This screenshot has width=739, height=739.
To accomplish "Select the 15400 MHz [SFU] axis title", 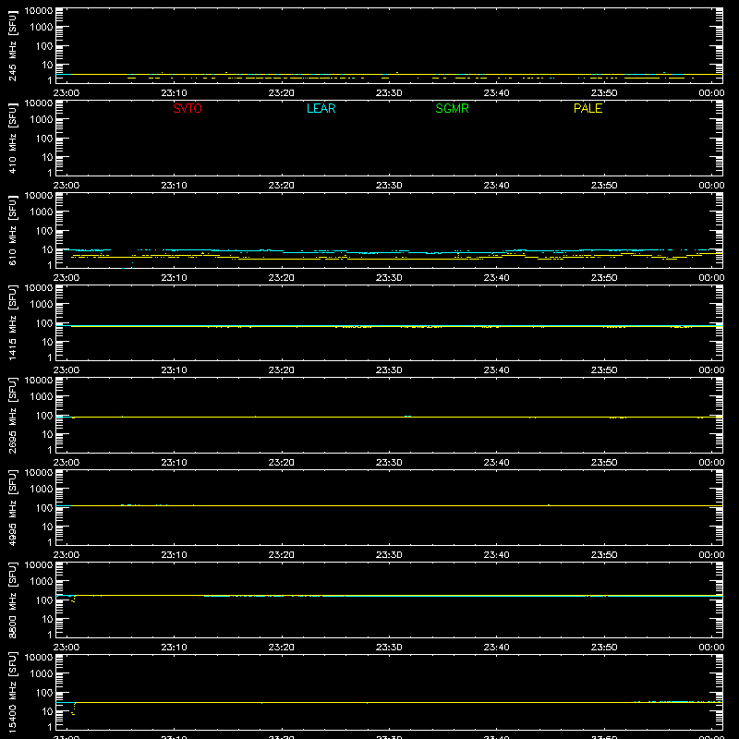I will point(13,692).
